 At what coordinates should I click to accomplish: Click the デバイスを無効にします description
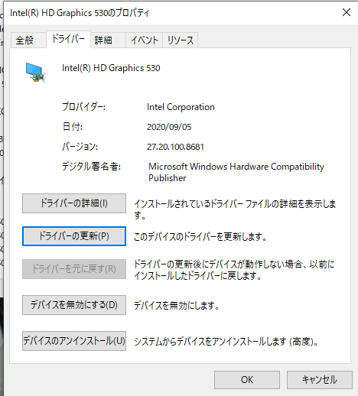tap(177, 305)
